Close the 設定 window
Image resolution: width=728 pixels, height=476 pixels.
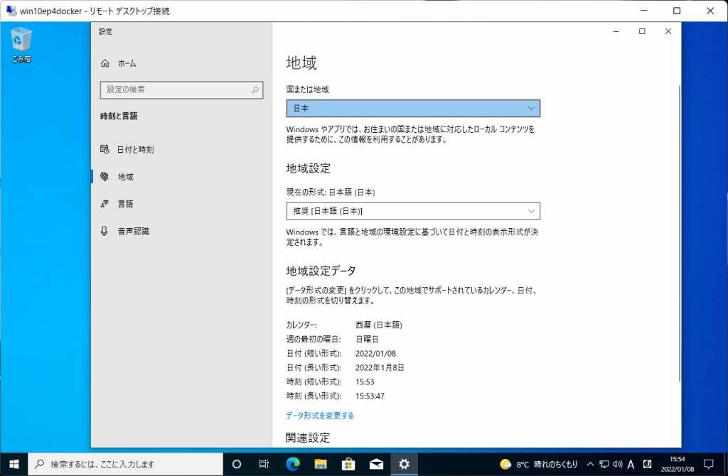click(x=668, y=31)
